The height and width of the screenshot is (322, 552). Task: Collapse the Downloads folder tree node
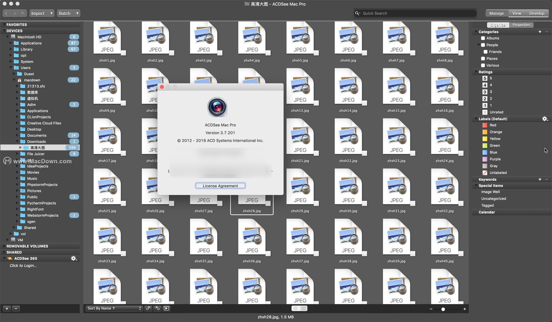tap(17, 142)
